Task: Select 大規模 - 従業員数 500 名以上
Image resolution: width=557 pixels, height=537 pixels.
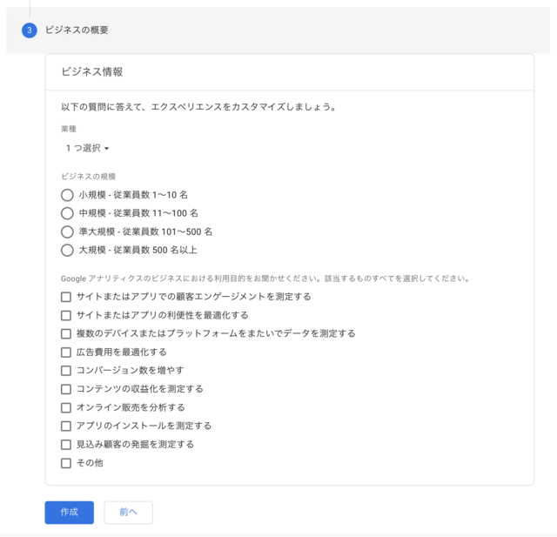Action: point(67,251)
